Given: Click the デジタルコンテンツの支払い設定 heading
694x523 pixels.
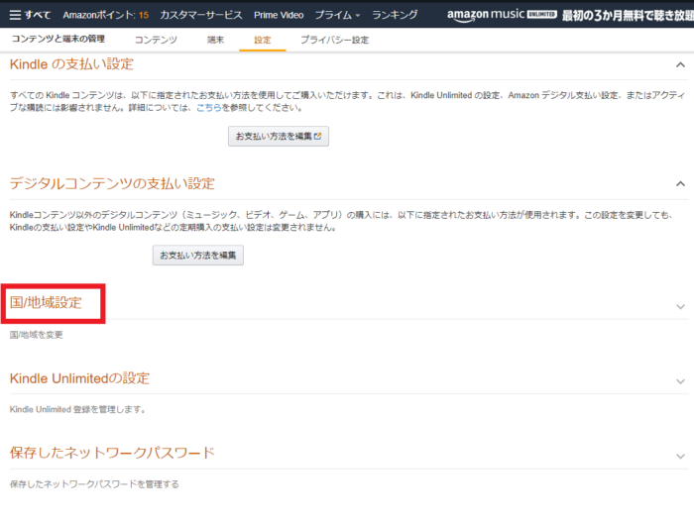Looking at the screenshot, I should coord(112,183).
